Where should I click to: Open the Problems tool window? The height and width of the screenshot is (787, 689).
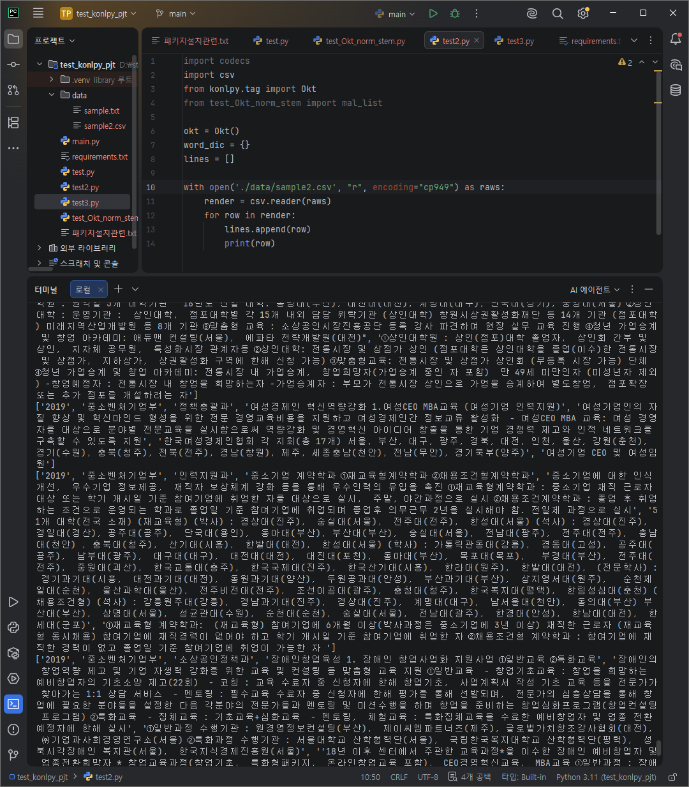coord(13,730)
